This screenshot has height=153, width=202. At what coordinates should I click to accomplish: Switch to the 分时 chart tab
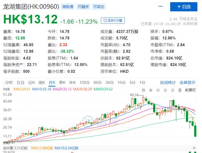[9, 83]
